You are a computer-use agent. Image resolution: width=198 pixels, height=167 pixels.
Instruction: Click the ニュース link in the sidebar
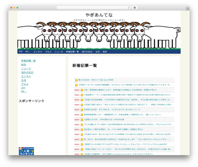pyautogui.click(x=26, y=69)
